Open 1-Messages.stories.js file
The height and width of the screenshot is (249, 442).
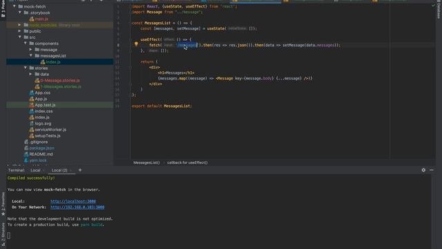point(61,86)
